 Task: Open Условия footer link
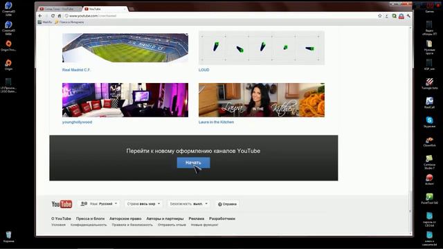(58, 225)
